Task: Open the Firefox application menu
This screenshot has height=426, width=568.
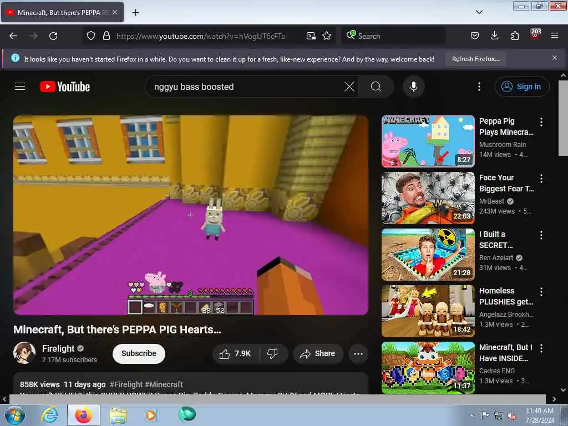Action: pos(555,36)
